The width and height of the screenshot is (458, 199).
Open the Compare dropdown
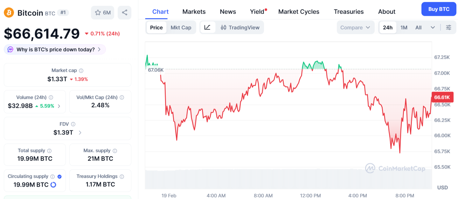click(356, 27)
